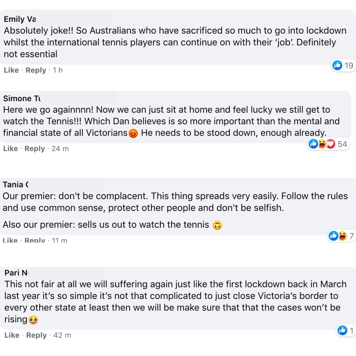Click the thumbs-up reaction icon on Tania's comment

click(333, 236)
